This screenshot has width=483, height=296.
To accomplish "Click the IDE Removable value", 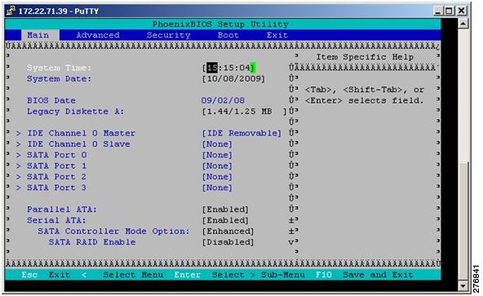I will point(241,133).
